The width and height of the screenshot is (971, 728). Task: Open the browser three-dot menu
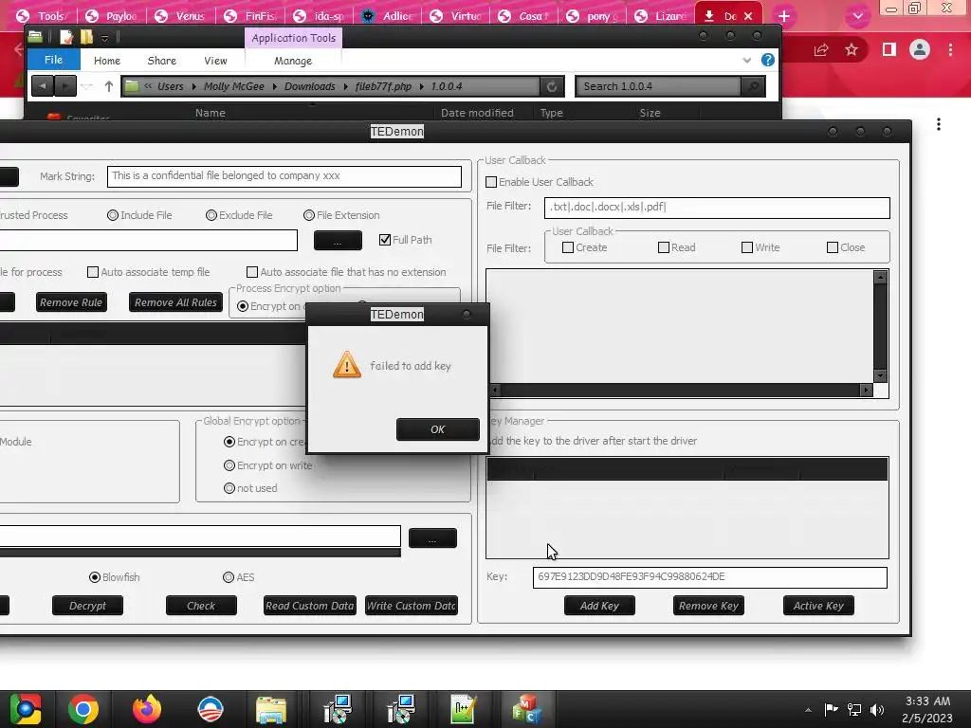pyautogui.click(x=950, y=50)
